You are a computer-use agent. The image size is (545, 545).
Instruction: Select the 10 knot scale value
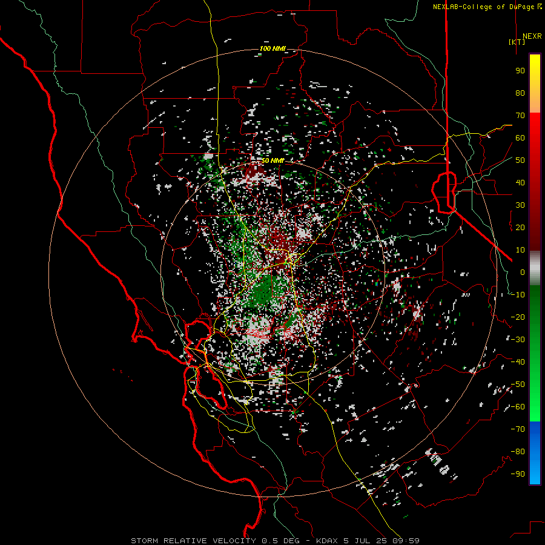[x=520, y=250]
